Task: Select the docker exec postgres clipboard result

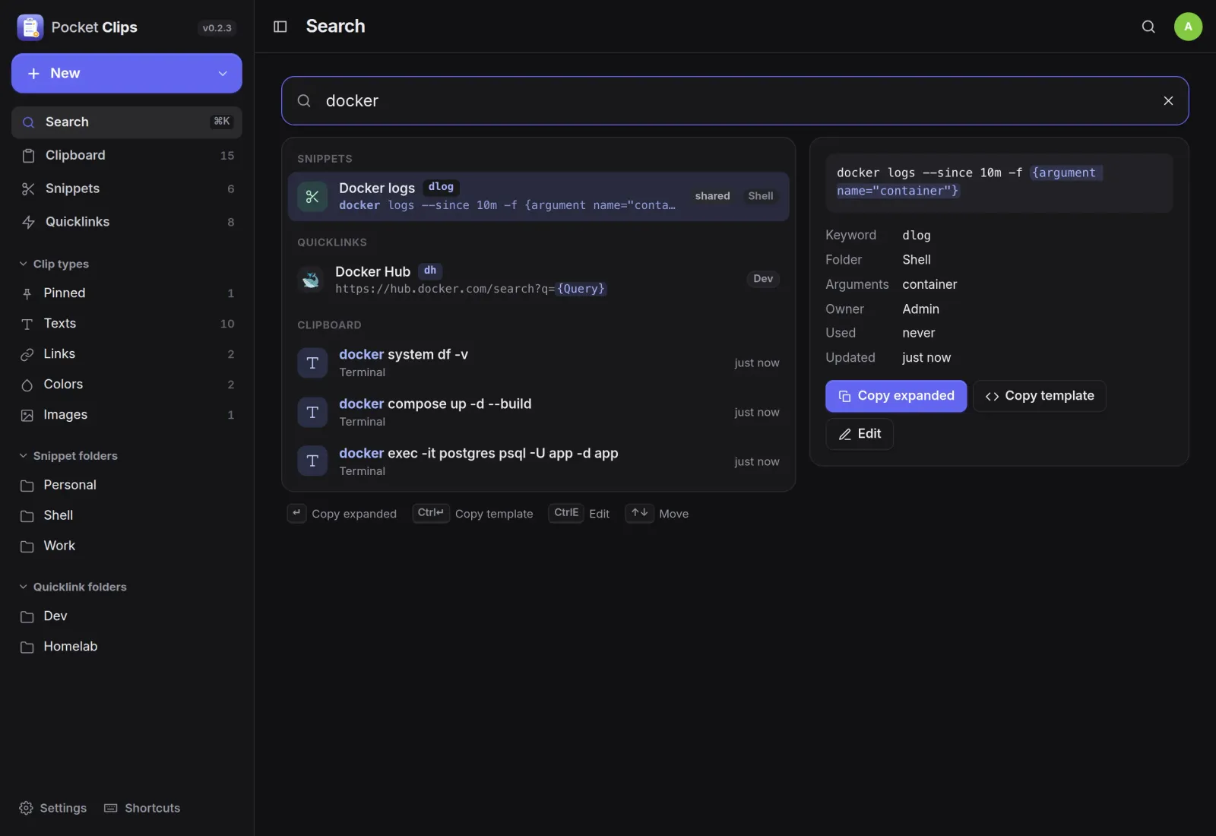Action: 538,461
